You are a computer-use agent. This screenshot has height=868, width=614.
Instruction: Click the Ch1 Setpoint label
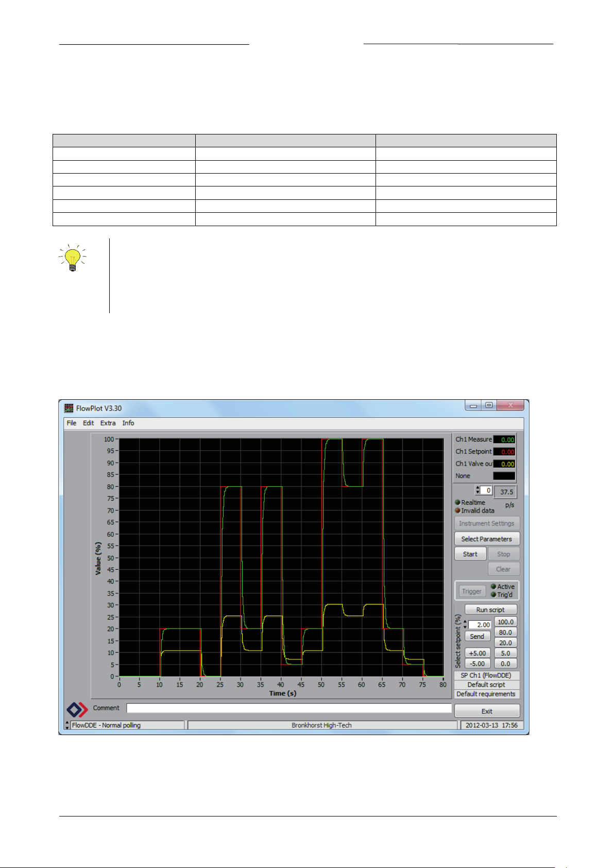click(x=474, y=452)
